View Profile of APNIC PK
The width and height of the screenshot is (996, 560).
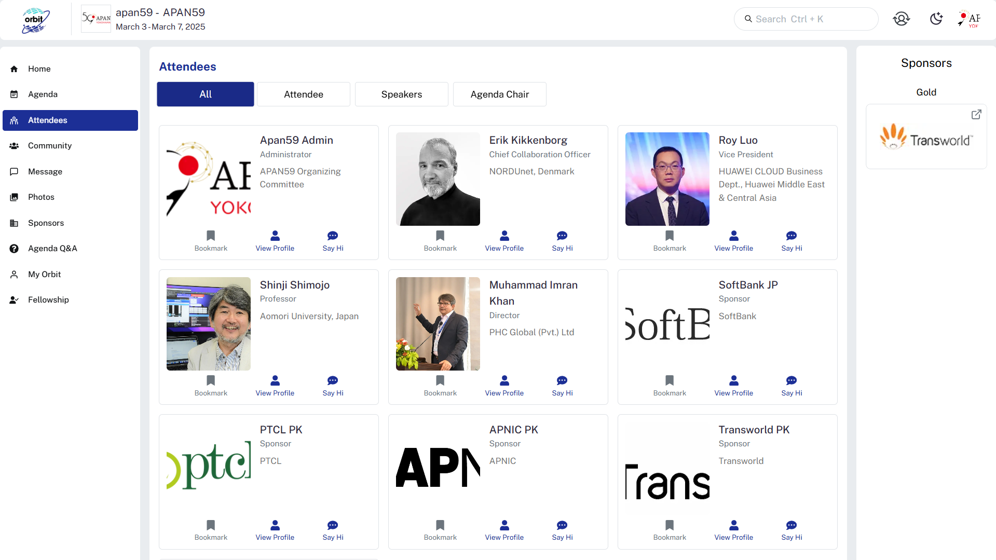tap(504, 530)
